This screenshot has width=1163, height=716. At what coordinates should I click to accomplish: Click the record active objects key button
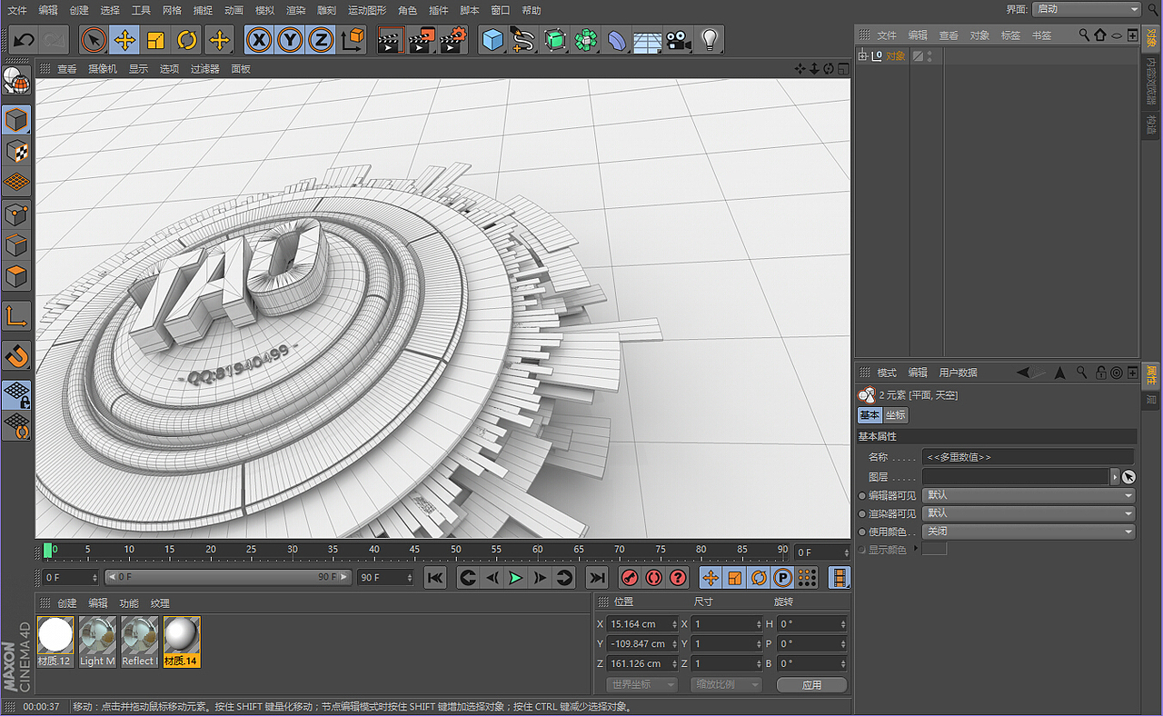[629, 578]
